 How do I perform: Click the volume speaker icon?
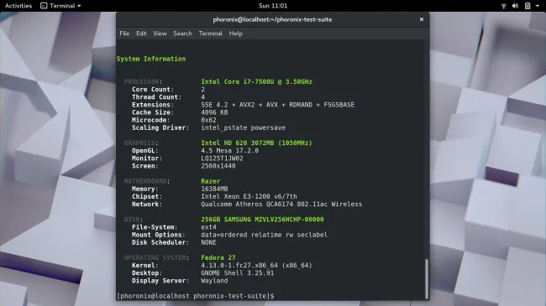point(515,6)
